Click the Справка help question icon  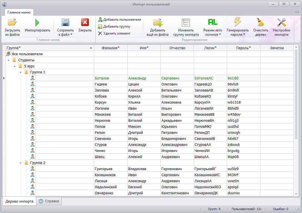(x=41, y=201)
